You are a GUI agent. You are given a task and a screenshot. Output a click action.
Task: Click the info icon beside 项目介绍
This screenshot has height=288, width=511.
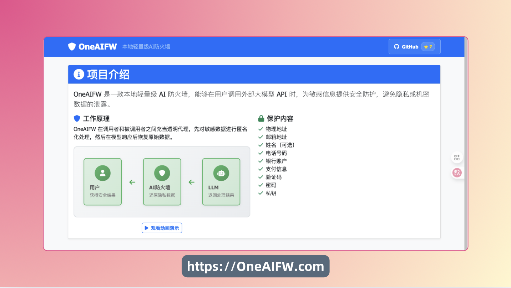click(x=79, y=74)
